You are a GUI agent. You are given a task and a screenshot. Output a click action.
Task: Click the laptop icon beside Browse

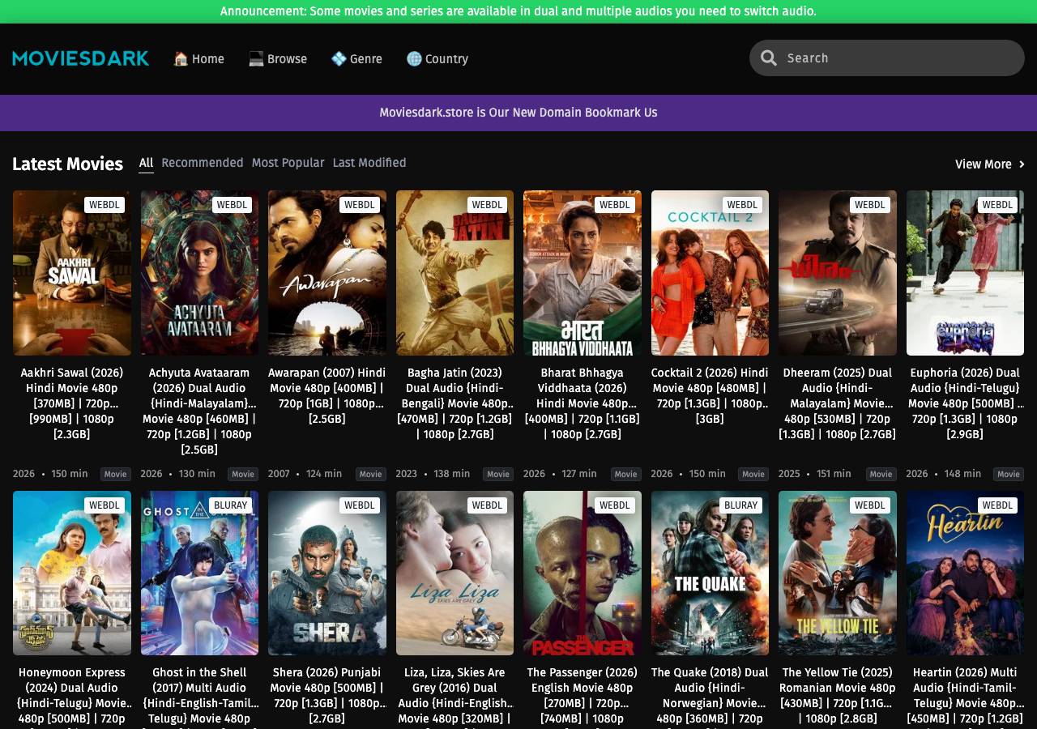coord(256,58)
